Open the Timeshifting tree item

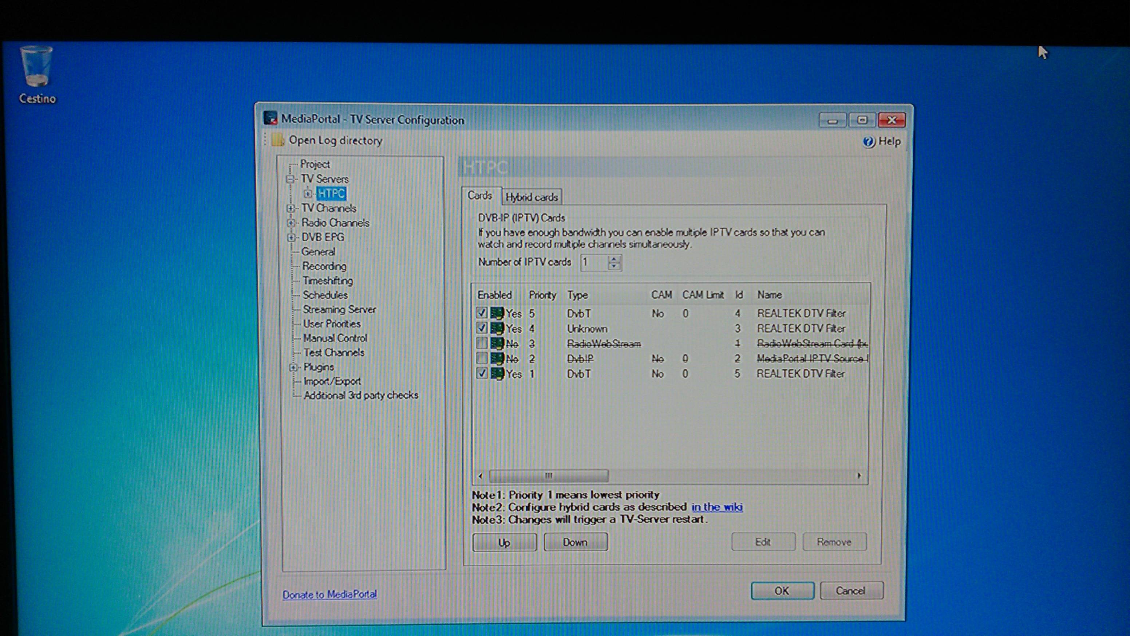[328, 280]
